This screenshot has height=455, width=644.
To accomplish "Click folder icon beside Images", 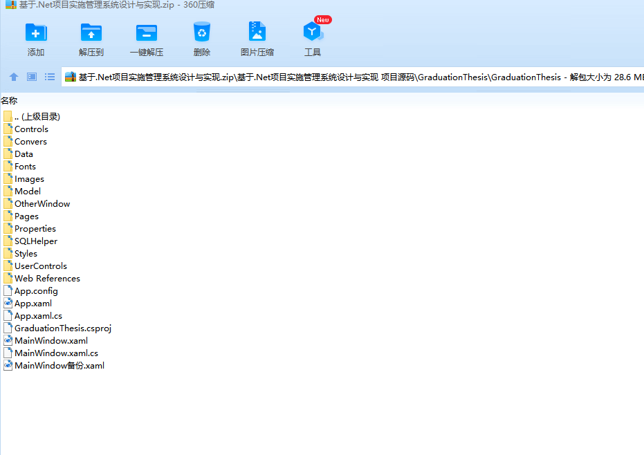I will pyautogui.click(x=8, y=178).
